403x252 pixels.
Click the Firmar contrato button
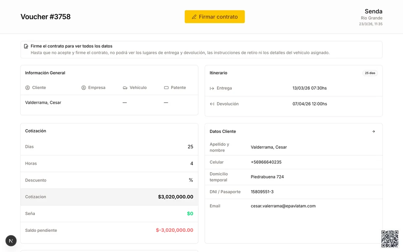[215, 17]
